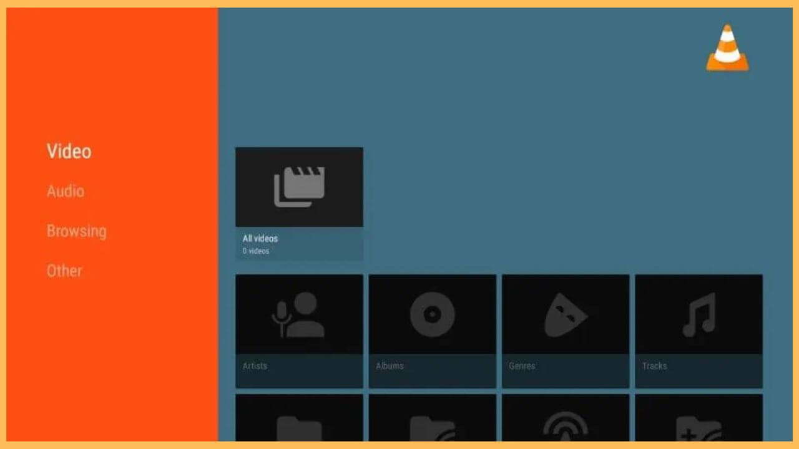Open the Artists card
Viewport: 799px width, 449px height.
[x=299, y=331]
